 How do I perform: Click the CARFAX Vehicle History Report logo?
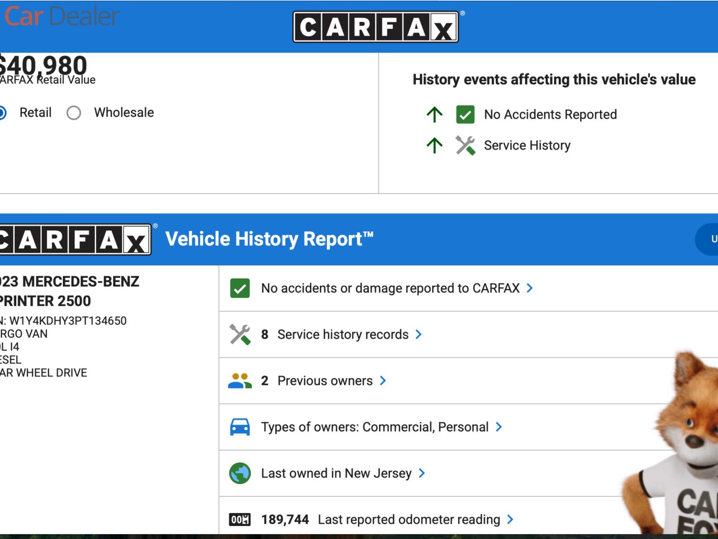pos(75,239)
